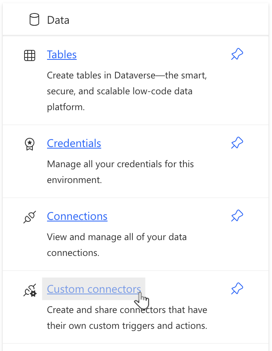This screenshot has height=351, width=272.
Task: Click the Tables grid icon
Action: pyautogui.click(x=30, y=55)
